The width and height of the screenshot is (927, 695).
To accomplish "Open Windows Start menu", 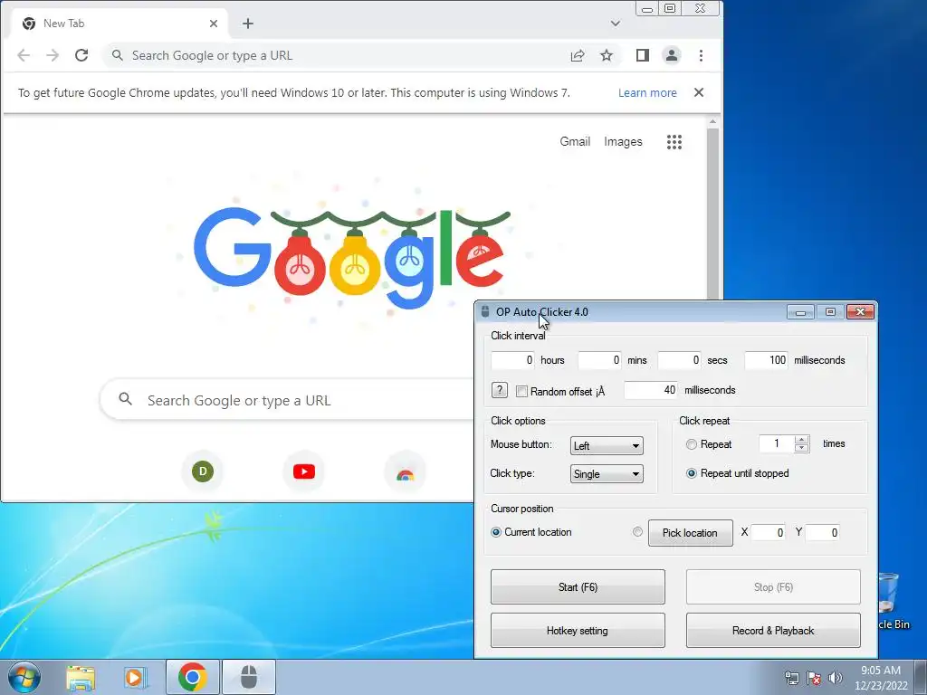I will 24,677.
